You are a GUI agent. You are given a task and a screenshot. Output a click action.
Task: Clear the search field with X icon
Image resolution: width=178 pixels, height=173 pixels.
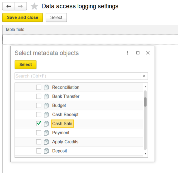(144, 76)
